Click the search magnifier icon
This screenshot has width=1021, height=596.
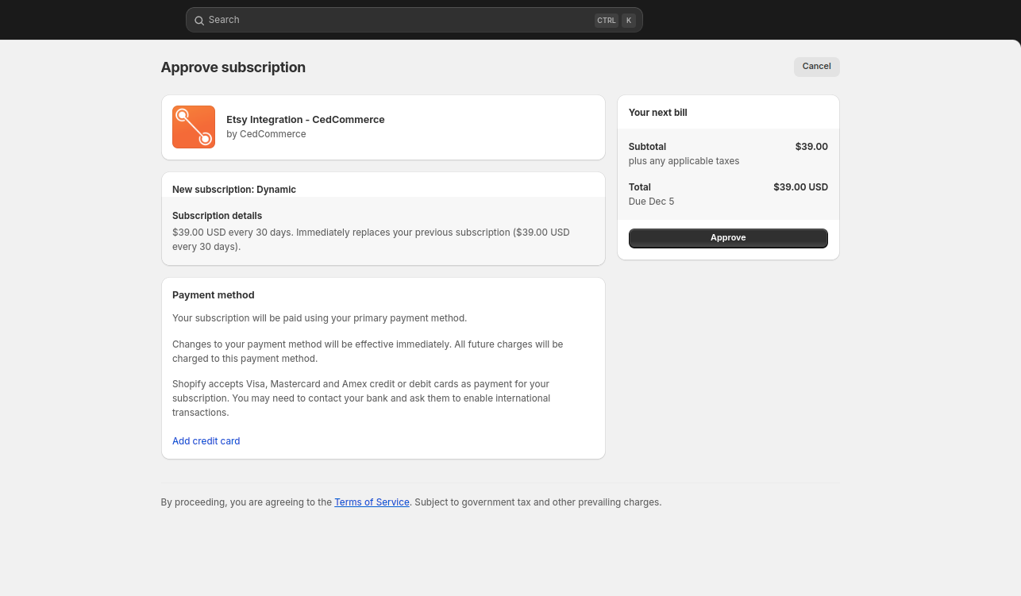click(x=199, y=20)
